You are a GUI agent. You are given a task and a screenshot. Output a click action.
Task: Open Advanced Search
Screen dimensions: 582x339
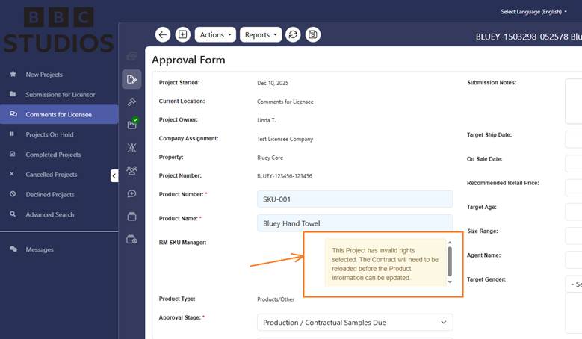point(50,214)
